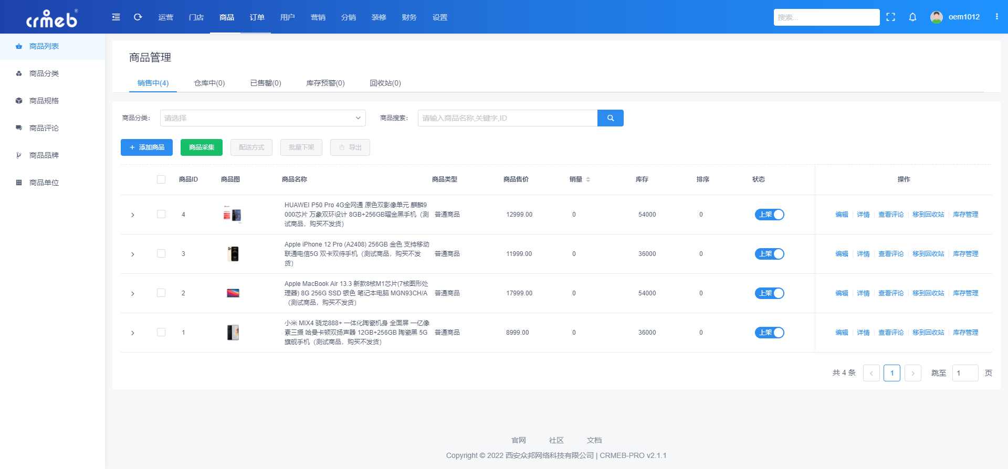Viewport: 1008px width, 469px height.
Task: Toggle the select-all header checkbox
Action: point(161,179)
